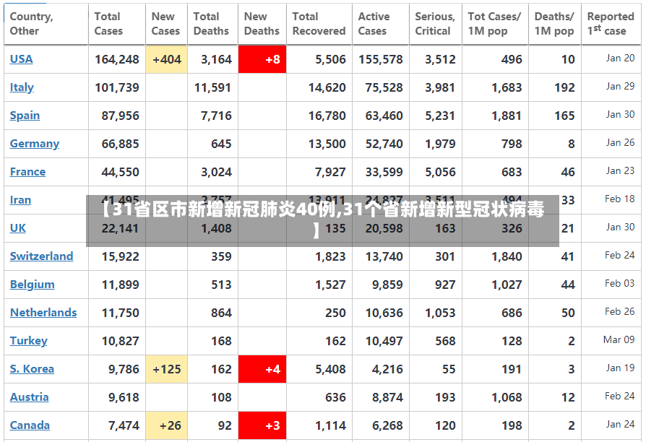Sort by Total Recovered column header
The image size is (646, 442).
coord(319,24)
